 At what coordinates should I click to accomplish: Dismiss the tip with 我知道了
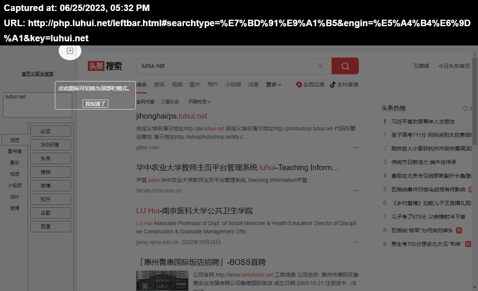[95, 104]
